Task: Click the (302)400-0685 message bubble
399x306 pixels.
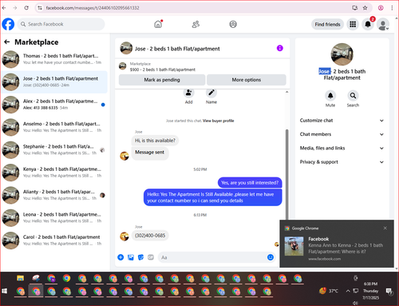Action: pos(150,236)
